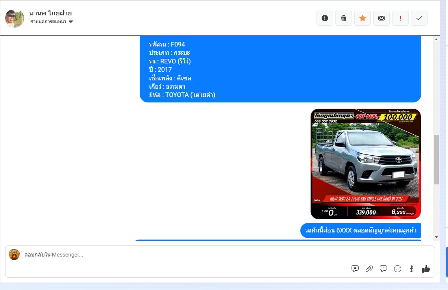Flag conversation with red exclamation icon
The height and width of the screenshot is (290, 448).
[400, 18]
